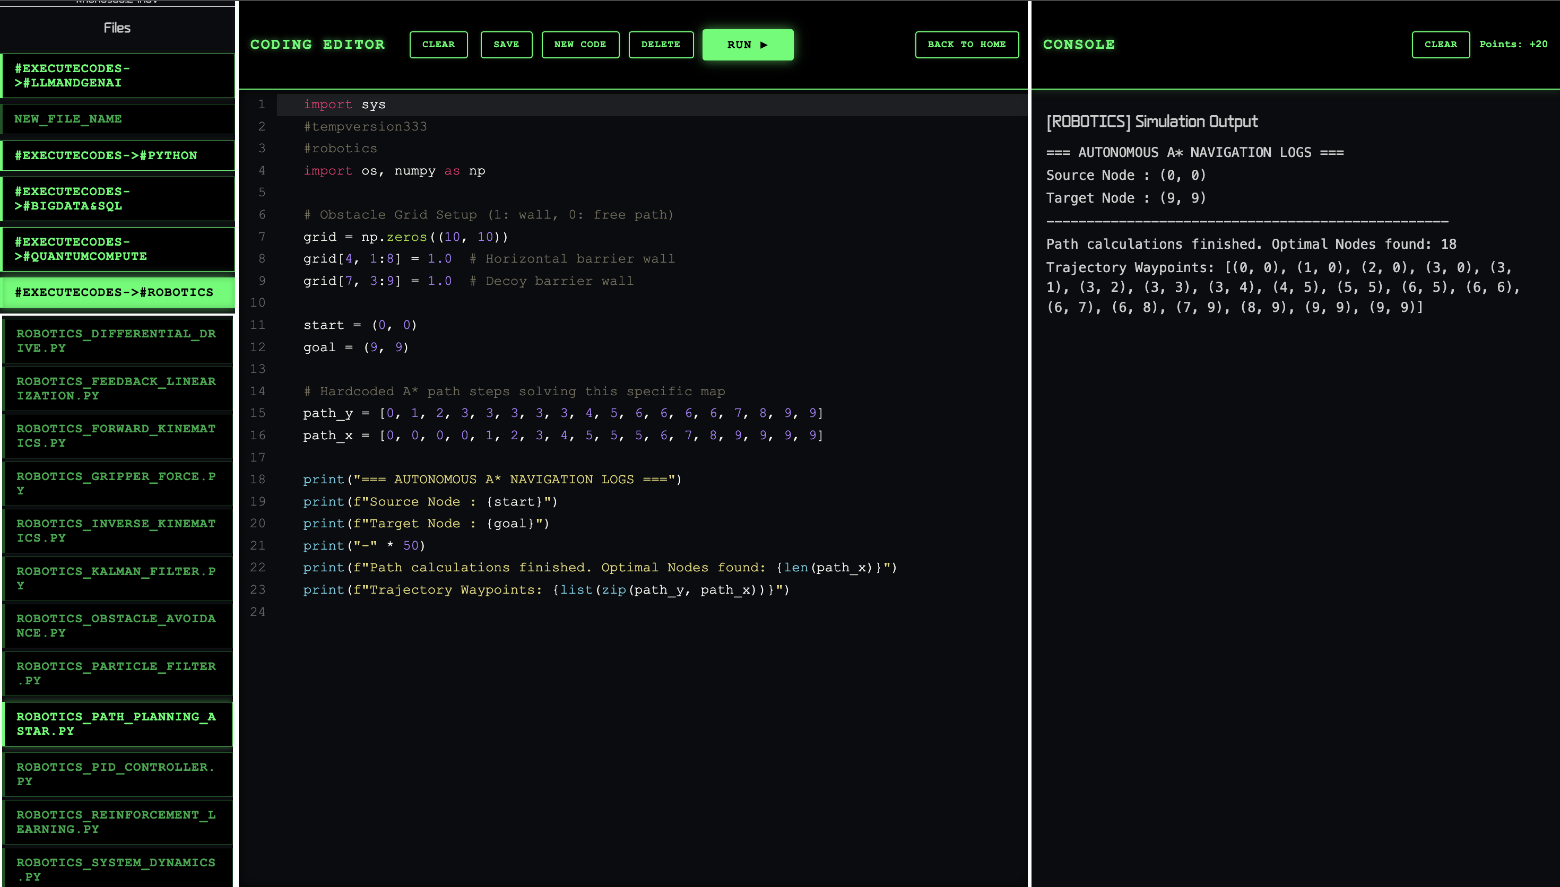Clear the console output with CLEAR
Viewport: 1560px width, 887px height.
pos(1441,45)
